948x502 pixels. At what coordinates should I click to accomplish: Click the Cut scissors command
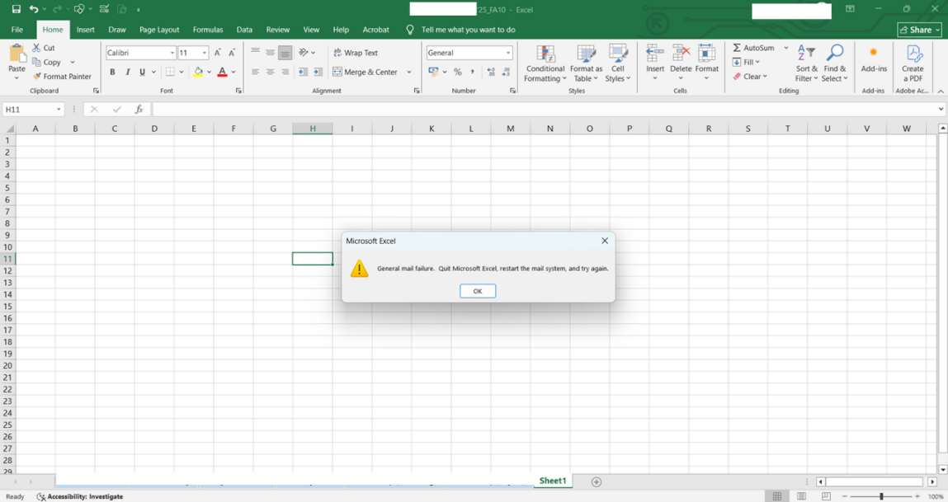pyautogui.click(x=44, y=48)
